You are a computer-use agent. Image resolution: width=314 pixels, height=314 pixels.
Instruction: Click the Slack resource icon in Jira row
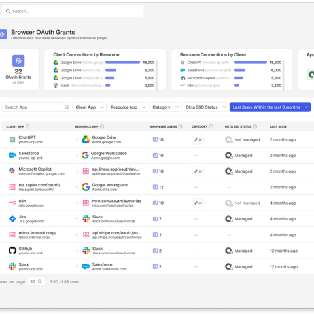[x=86, y=218]
